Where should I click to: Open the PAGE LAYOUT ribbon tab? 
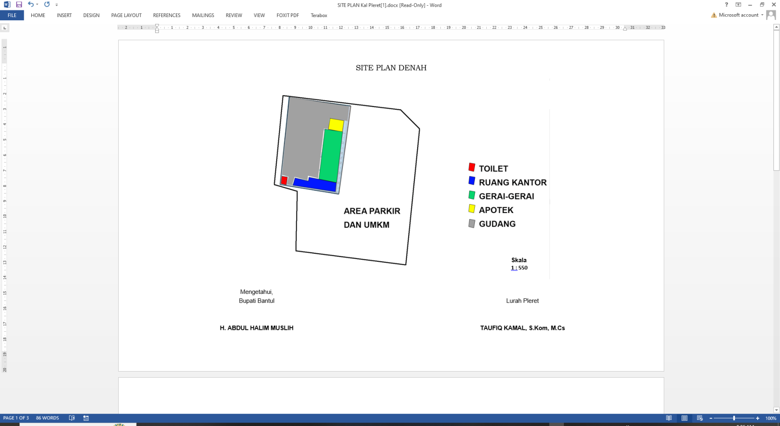point(126,15)
